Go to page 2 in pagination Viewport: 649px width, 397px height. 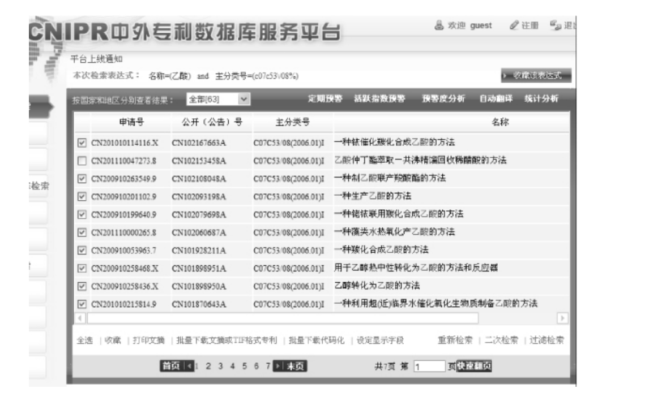(208, 366)
